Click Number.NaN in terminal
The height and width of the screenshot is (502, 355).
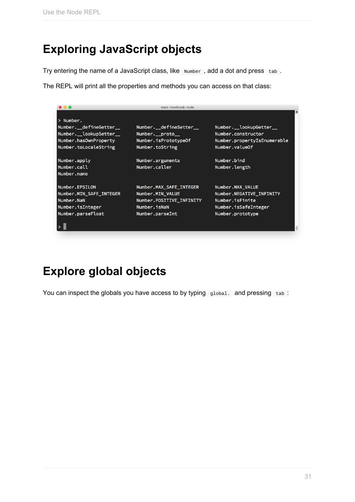[x=71, y=200]
